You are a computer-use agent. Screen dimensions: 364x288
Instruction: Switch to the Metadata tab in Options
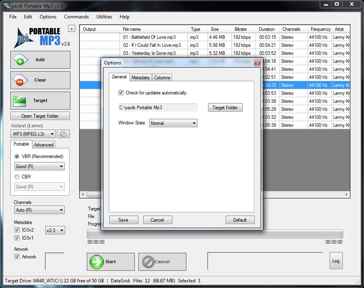140,78
